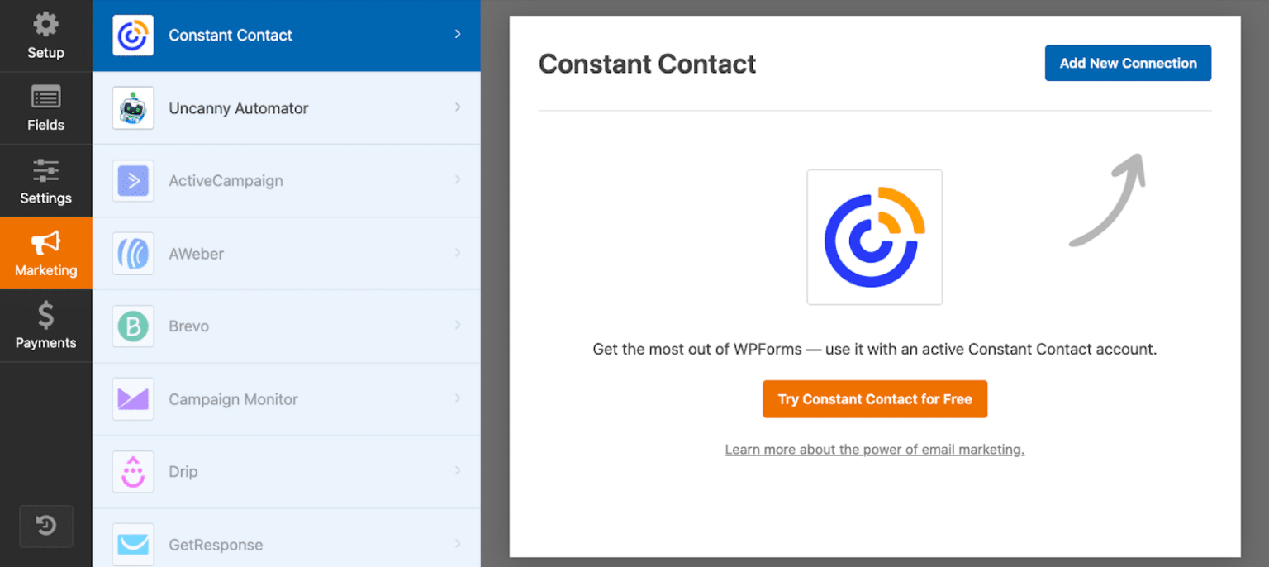Click the Uncanny Automator robot icon
The width and height of the screenshot is (1269, 567).
(x=133, y=108)
